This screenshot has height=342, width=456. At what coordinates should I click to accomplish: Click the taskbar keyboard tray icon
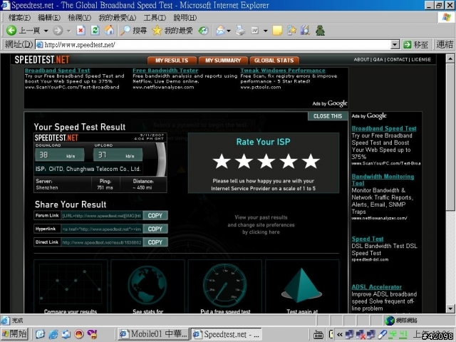(x=318, y=335)
